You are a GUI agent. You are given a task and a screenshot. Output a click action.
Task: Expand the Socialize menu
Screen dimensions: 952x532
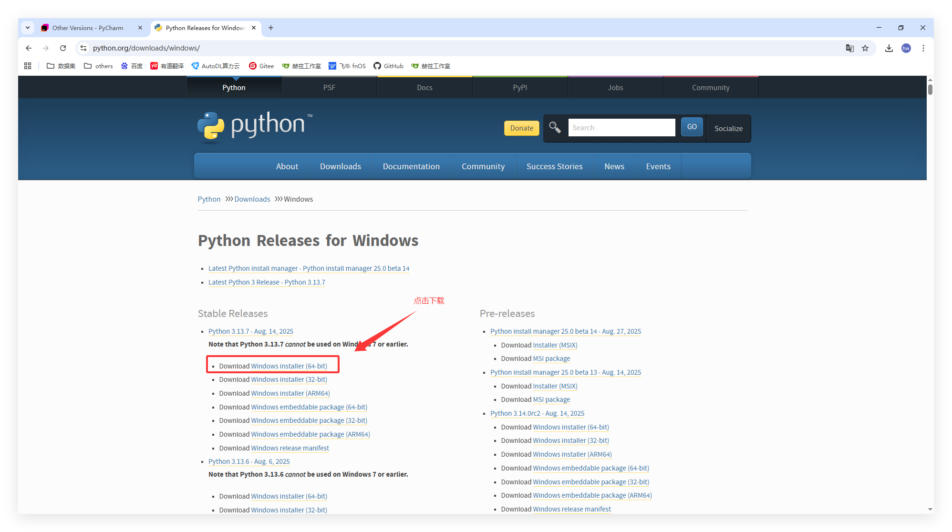[728, 128]
